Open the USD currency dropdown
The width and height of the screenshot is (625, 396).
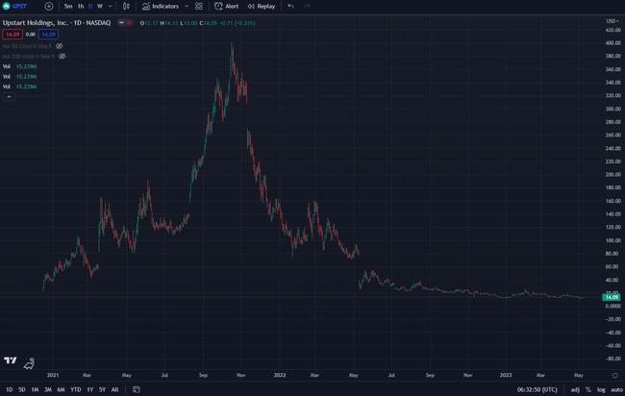(611, 19)
